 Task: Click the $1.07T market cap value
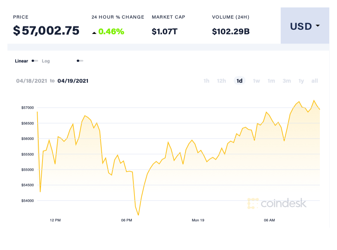pyautogui.click(x=165, y=31)
